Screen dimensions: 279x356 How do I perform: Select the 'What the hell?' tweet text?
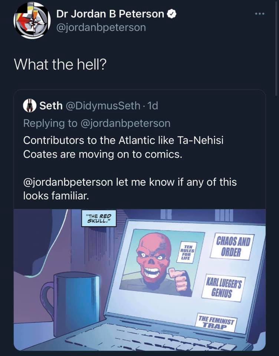coord(60,64)
